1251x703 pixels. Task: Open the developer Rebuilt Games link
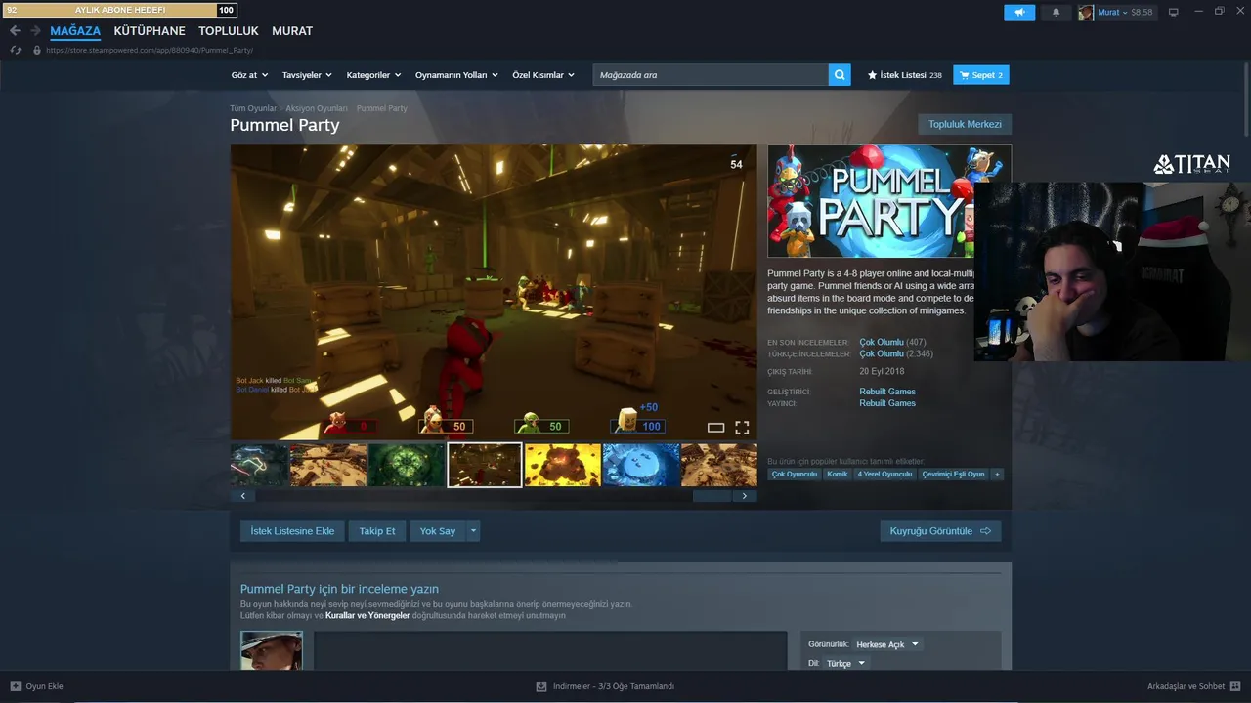pyautogui.click(x=887, y=392)
